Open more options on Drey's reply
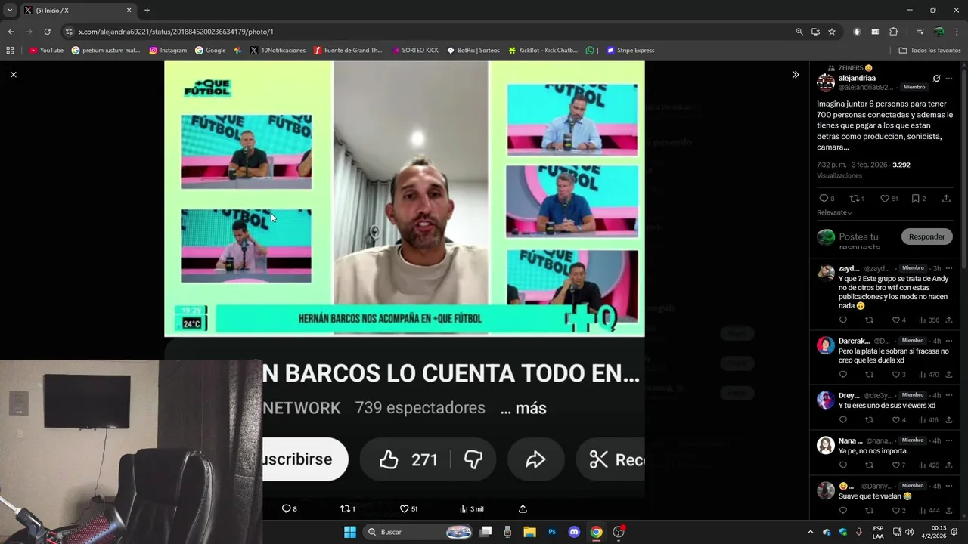This screenshot has width=968, height=544. click(949, 395)
